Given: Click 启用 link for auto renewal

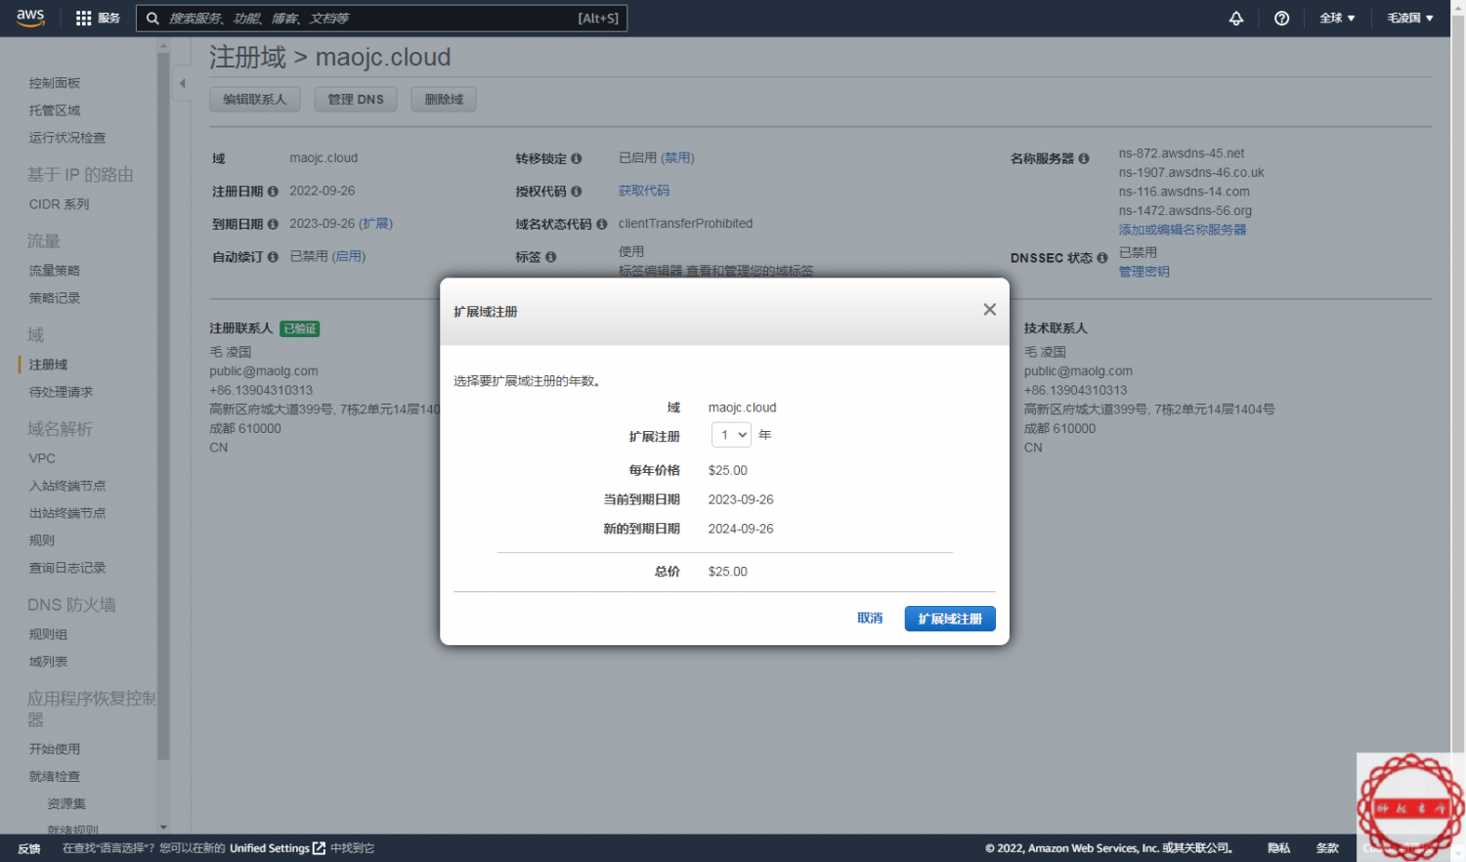Looking at the screenshot, I should (349, 256).
